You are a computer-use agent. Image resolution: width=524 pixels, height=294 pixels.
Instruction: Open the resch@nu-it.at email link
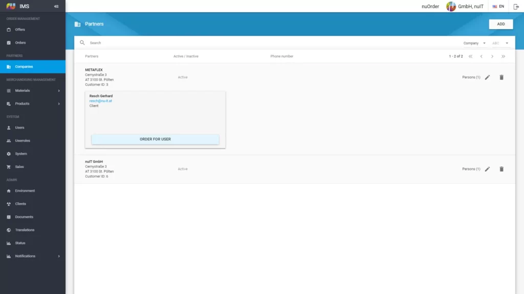pos(101,101)
